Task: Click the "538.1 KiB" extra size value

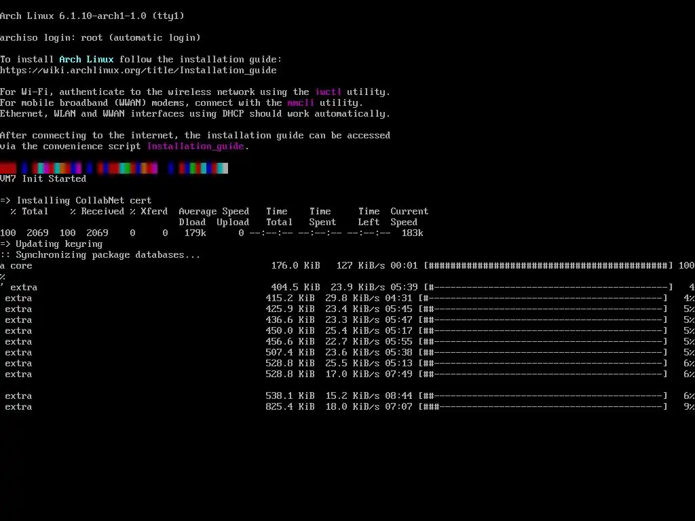Action: coord(290,396)
